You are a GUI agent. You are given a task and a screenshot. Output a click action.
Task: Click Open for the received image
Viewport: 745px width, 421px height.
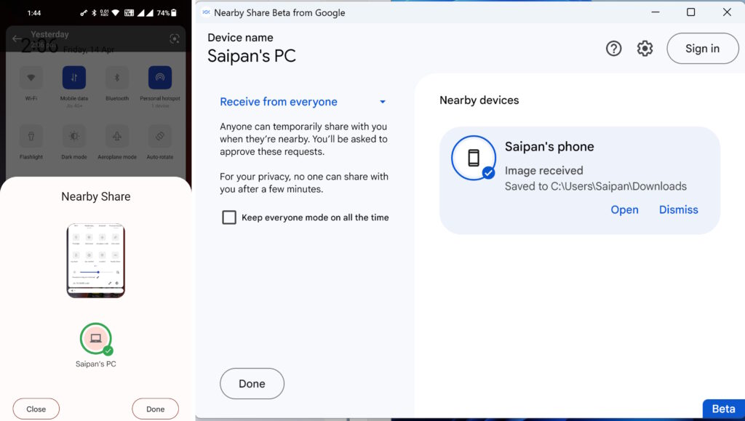coord(624,209)
